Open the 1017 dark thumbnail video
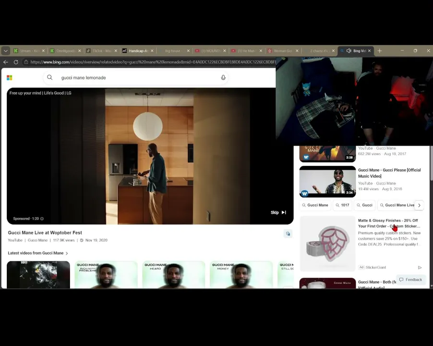 coord(38,275)
